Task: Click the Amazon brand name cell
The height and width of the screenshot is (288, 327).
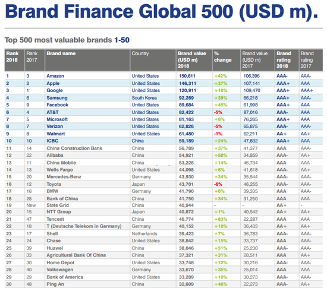Action: click(x=55, y=76)
